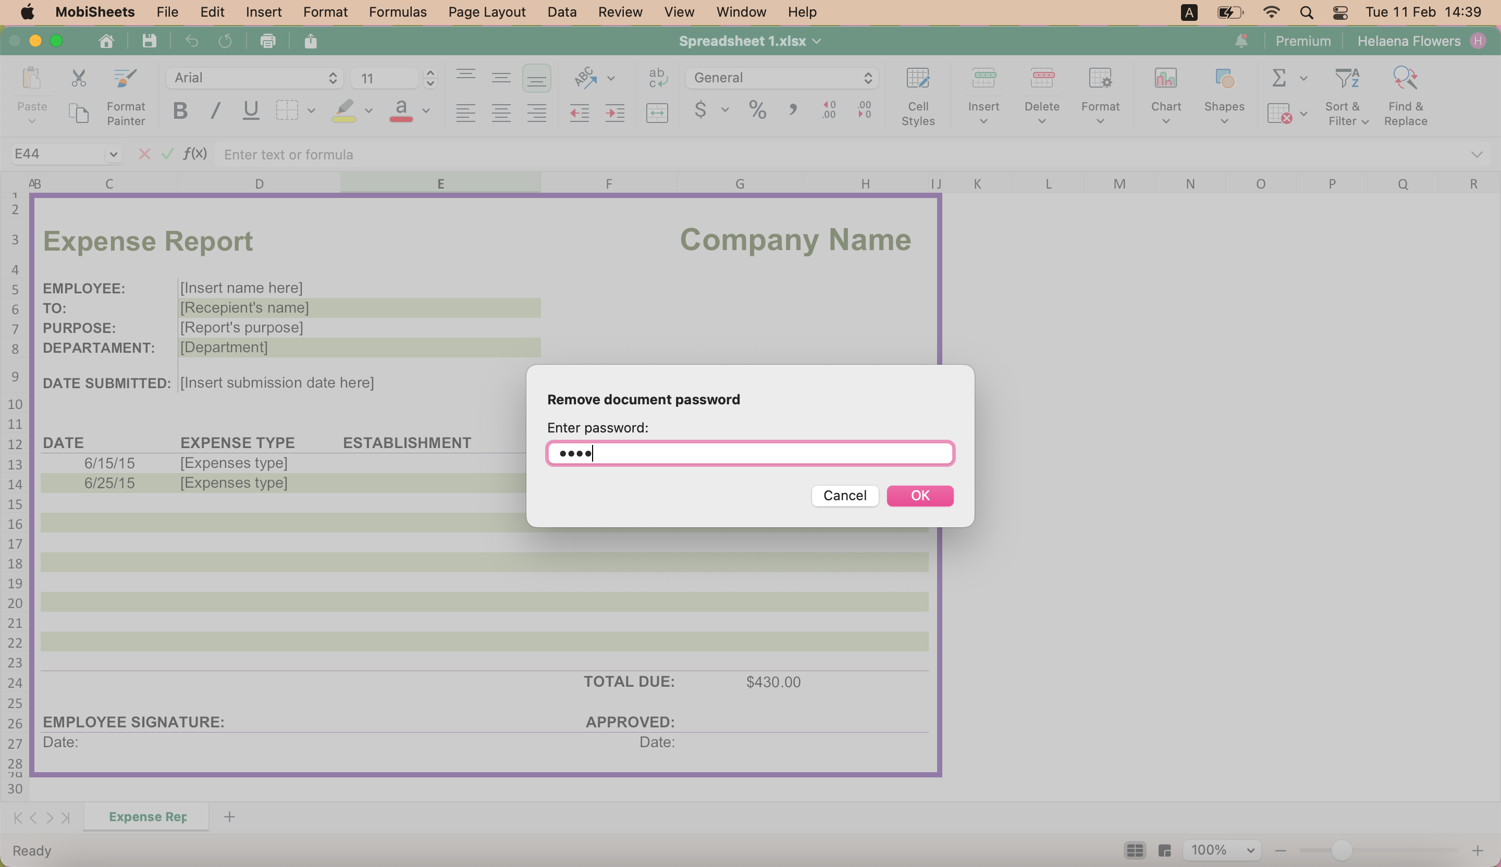Select the Format Painter tool

point(126,96)
